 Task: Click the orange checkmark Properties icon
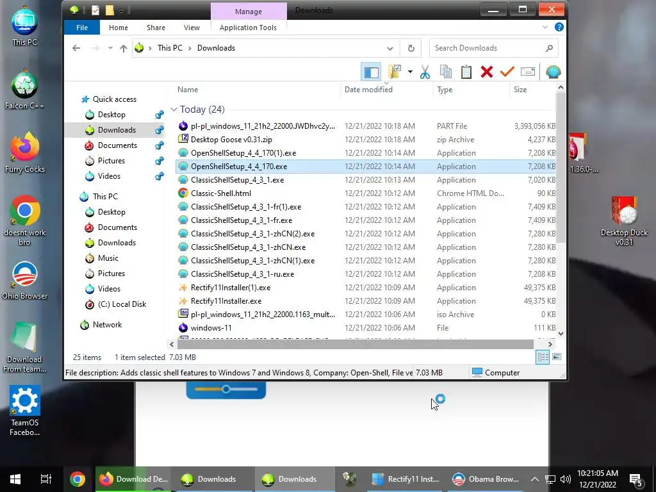(507, 72)
